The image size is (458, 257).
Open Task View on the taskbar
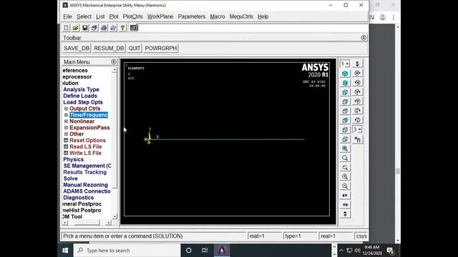coord(205,251)
